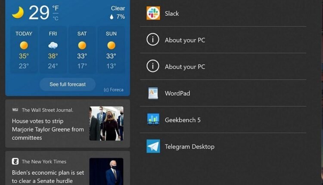Screen dimensions: 323x185
Task: Click the upper About your PC info icon
Action: click(153, 40)
